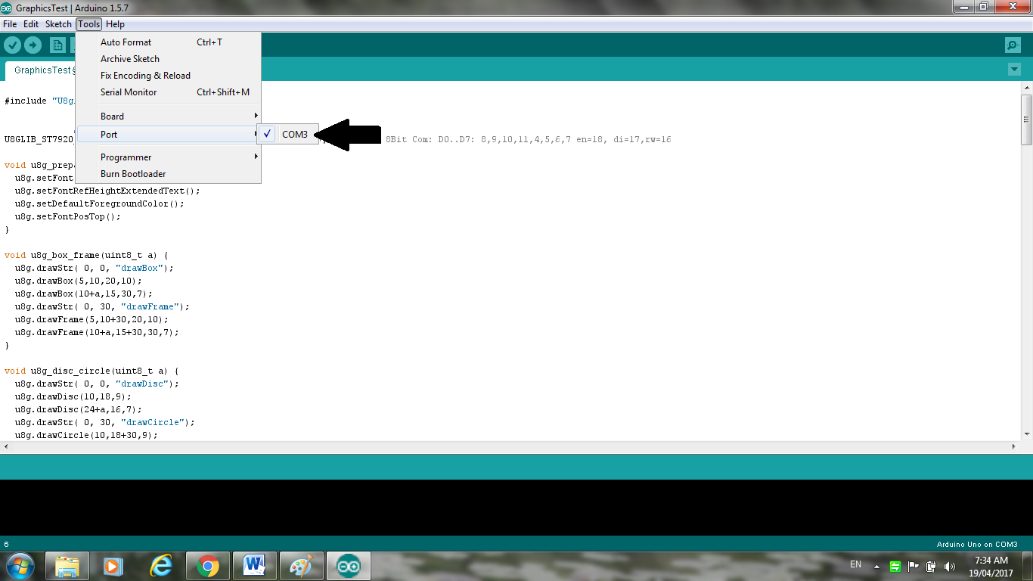Click the 'Arduino Uno on COM3' status text
The image size is (1033, 581).
pyautogui.click(x=977, y=545)
